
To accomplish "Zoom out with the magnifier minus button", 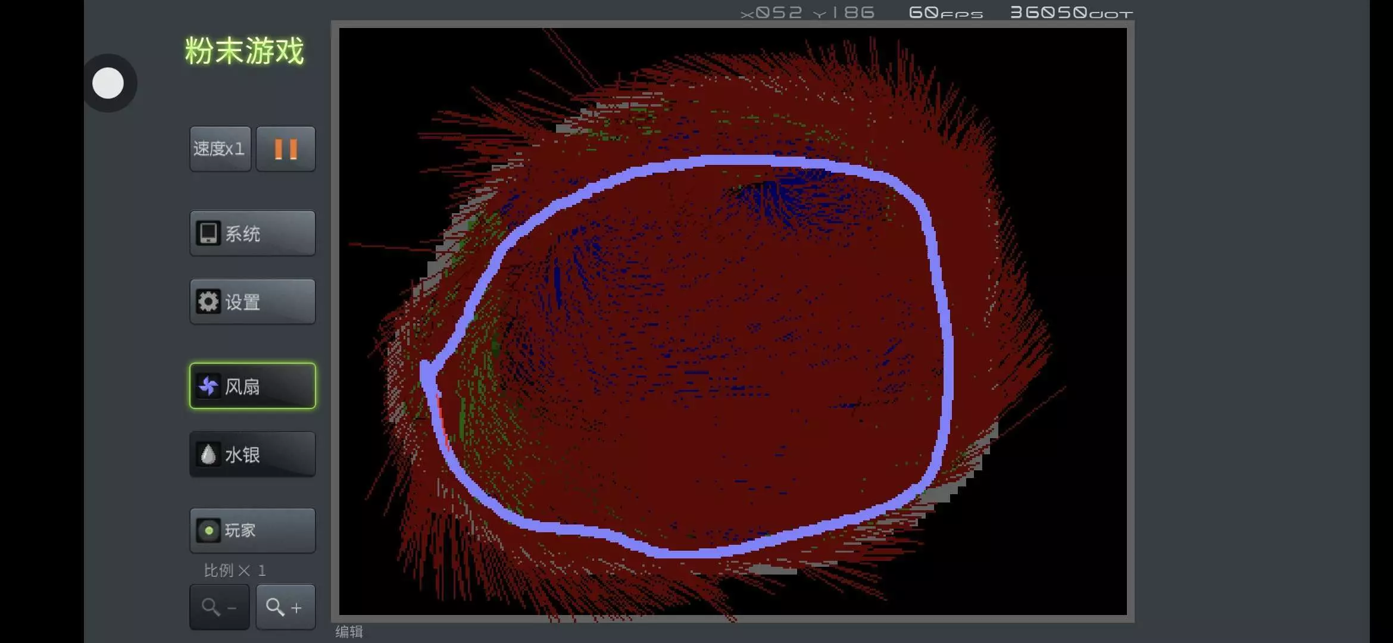I will (x=220, y=607).
